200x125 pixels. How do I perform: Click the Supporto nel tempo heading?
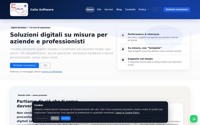click(140, 59)
